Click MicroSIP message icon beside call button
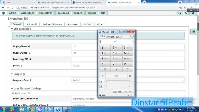This screenshot has width=199, height=112. (130, 76)
